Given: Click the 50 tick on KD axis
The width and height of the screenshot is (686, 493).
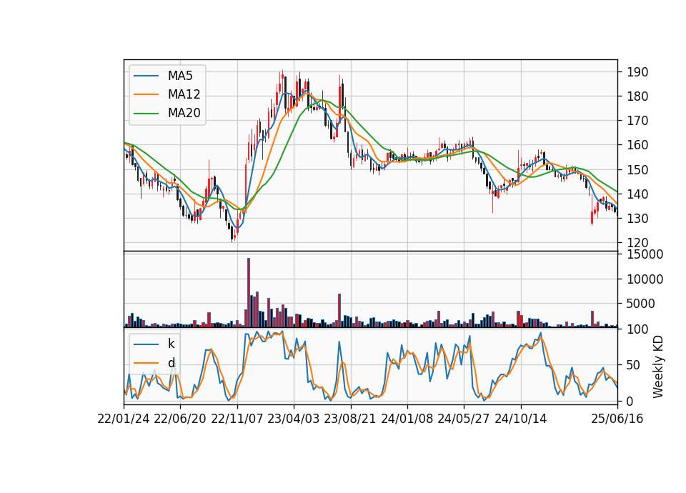Looking at the screenshot, I should click(634, 365).
